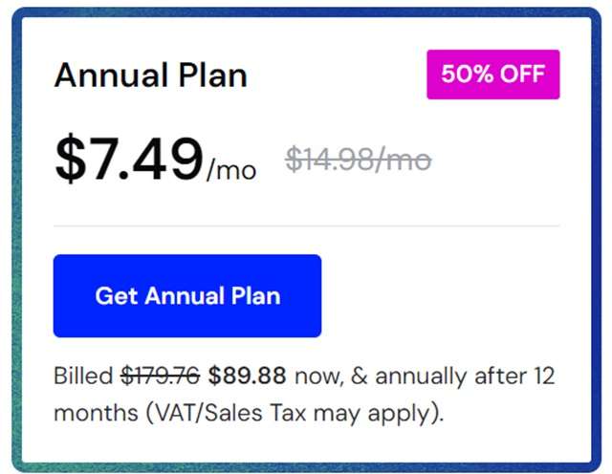The width and height of the screenshot is (612, 474).
Task: Click the magenta 50% OFF badge
Action: 492,75
